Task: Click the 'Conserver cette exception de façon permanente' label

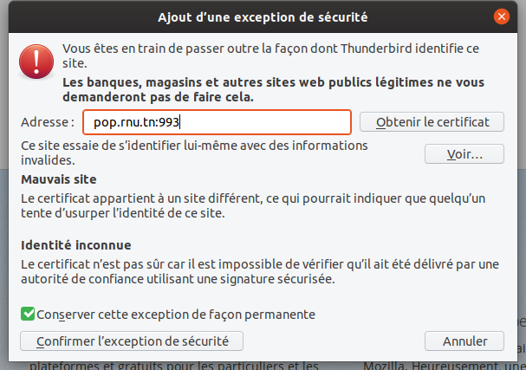Action: (x=176, y=315)
